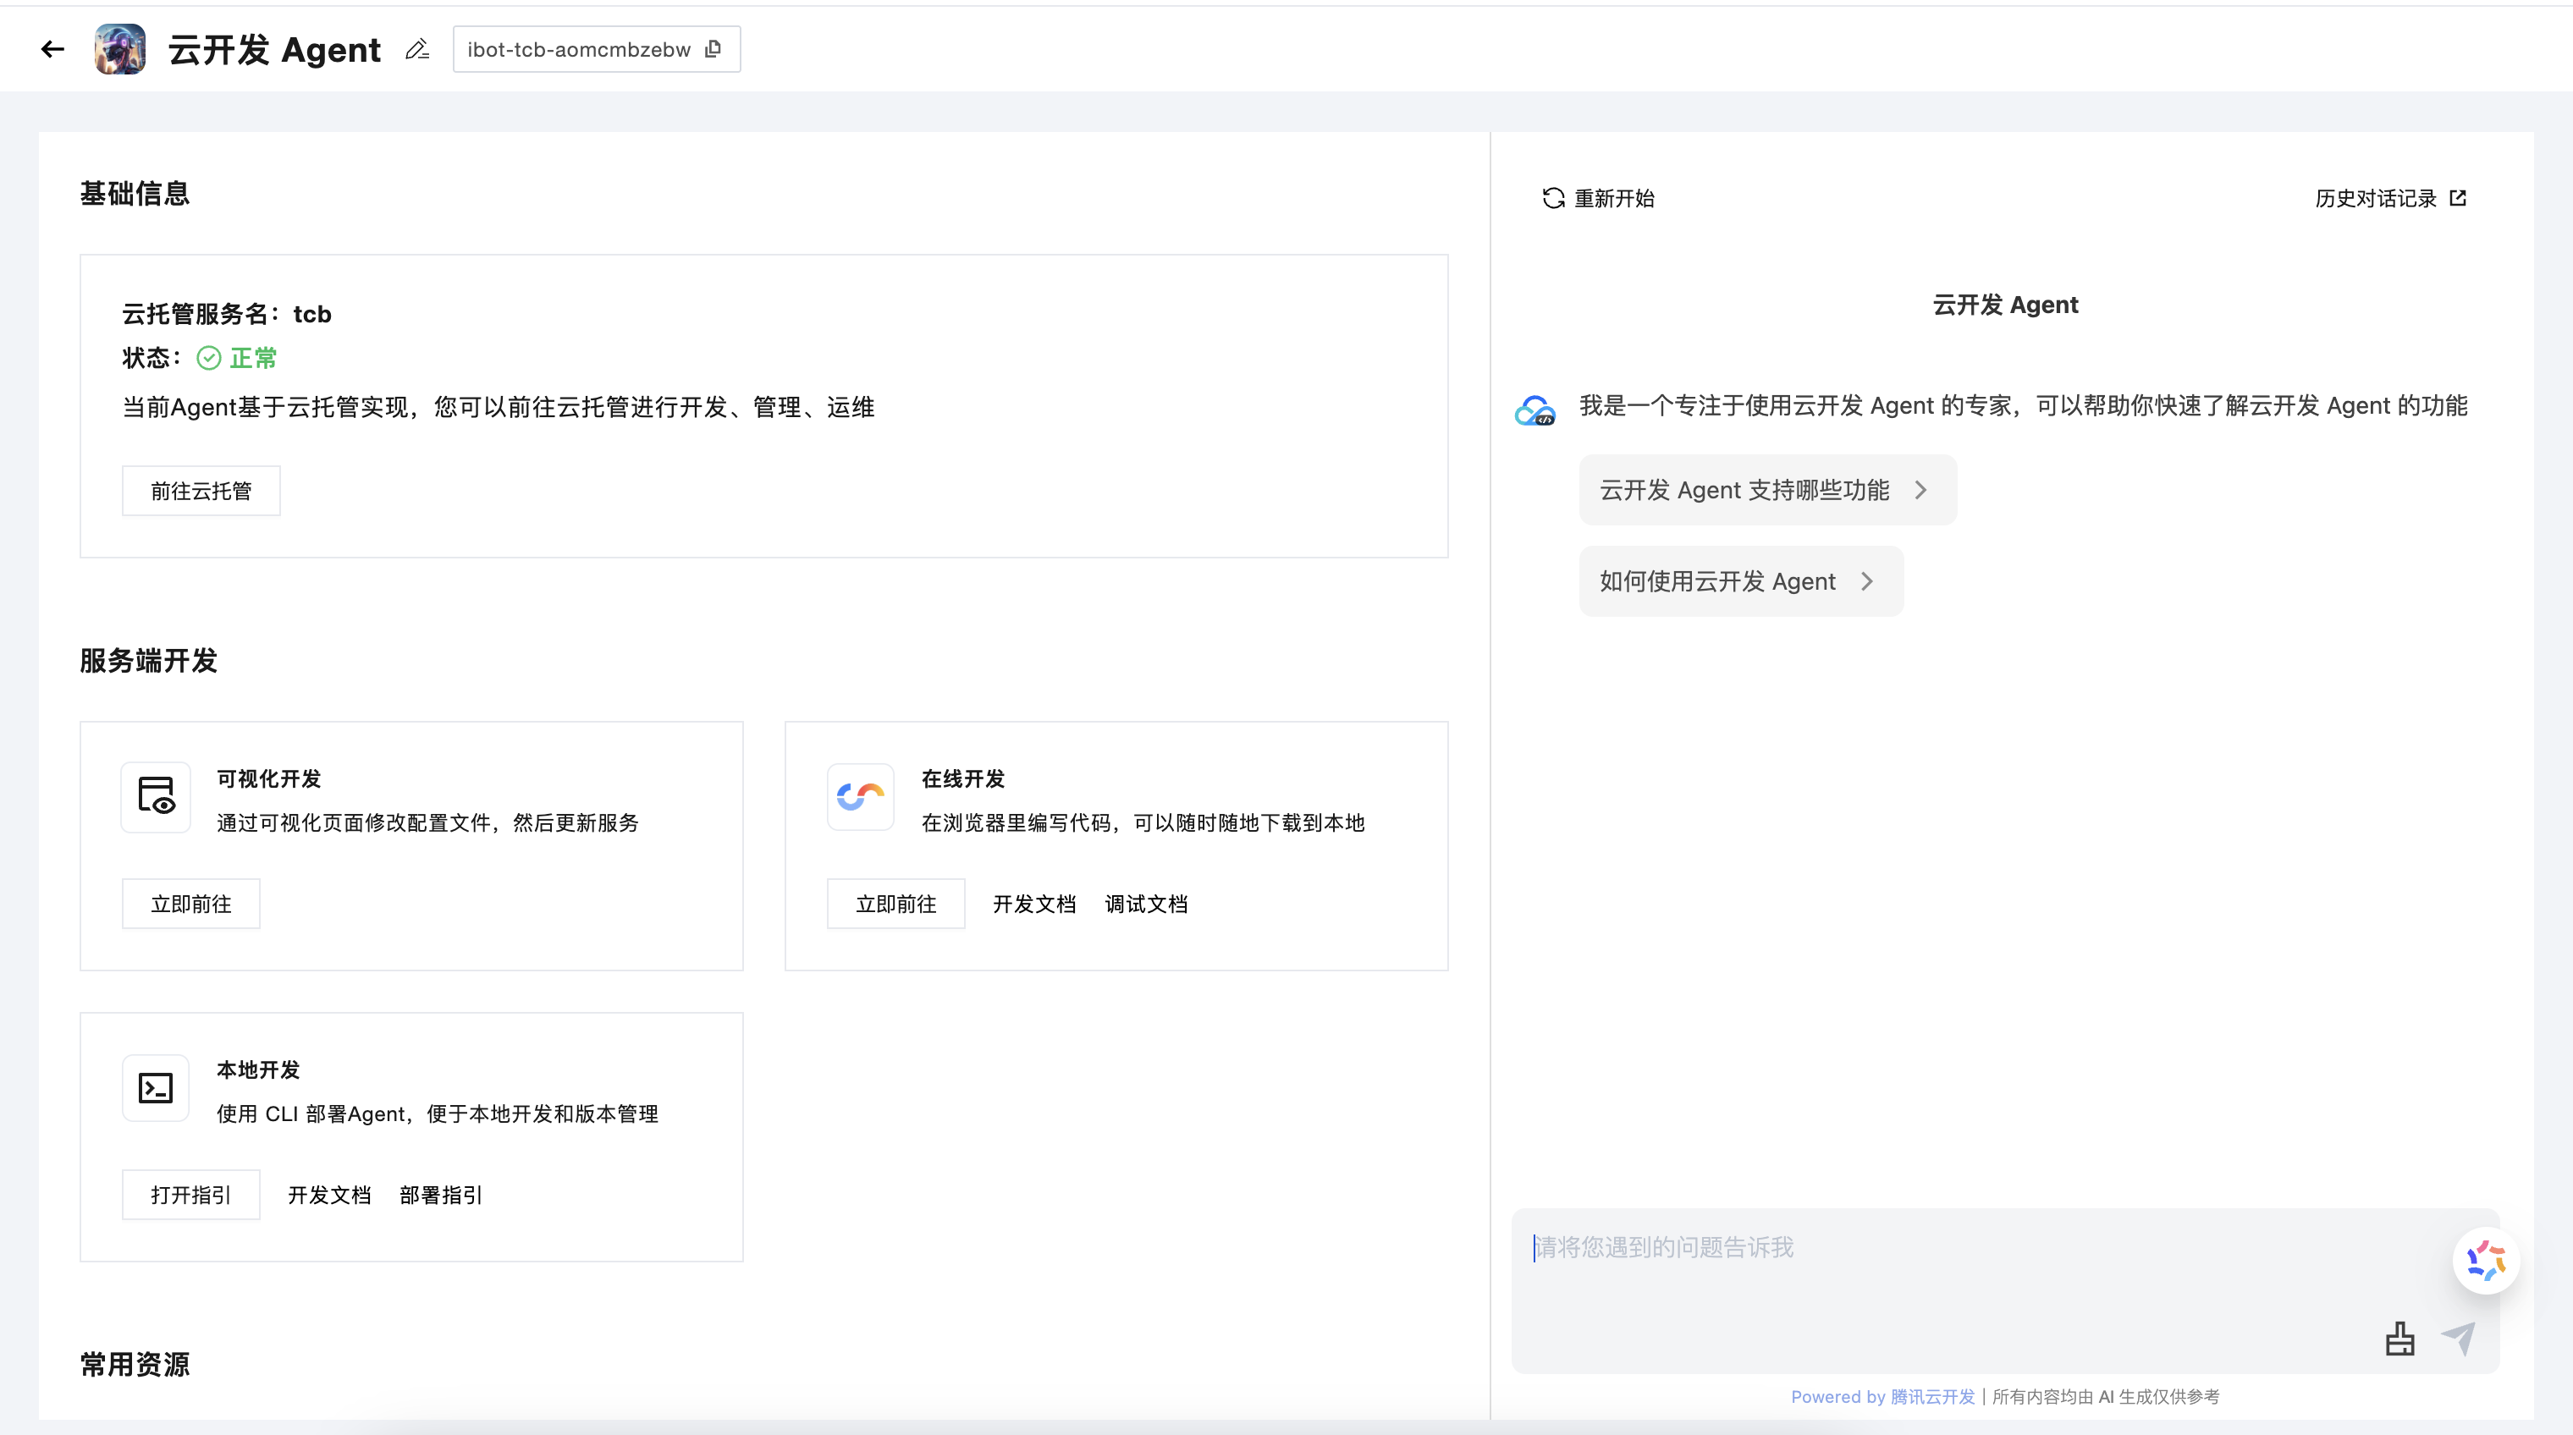Click the 在线开发 card title

point(963,779)
